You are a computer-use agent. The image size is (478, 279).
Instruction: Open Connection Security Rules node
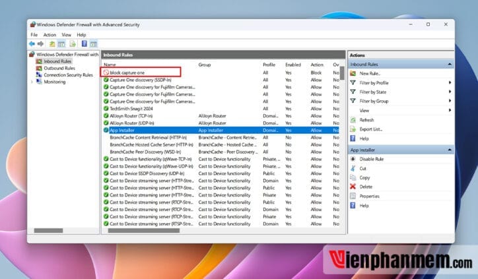pyautogui.click(x=68, y=75)
